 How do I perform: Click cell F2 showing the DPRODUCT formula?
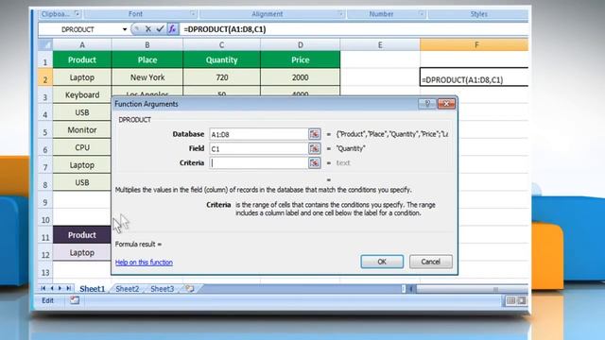tap(475, 77)
